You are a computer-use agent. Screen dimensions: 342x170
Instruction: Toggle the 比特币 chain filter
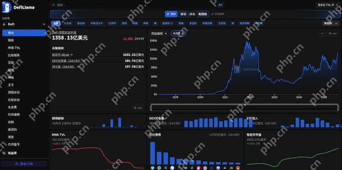112,23
